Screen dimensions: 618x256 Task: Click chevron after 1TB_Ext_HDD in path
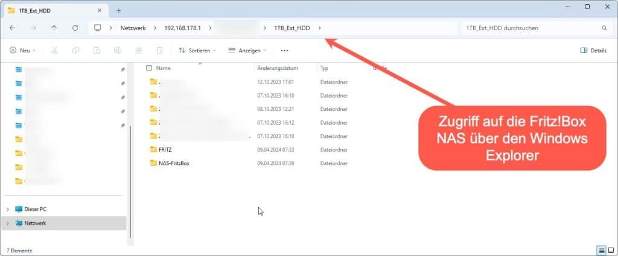coord(319,28)
